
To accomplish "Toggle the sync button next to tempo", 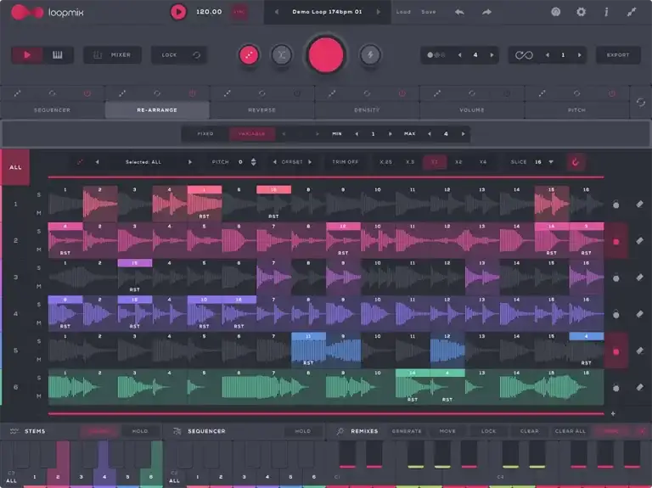I will (x=239, y=12).
